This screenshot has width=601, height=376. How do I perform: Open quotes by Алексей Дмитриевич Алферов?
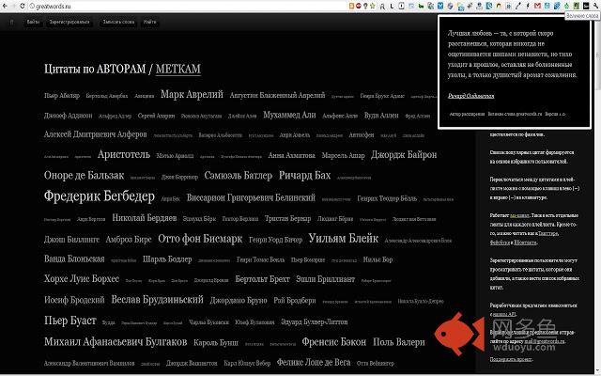(95, 134)
